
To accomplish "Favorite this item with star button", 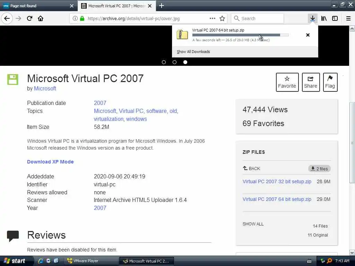I will coord(287,82).
